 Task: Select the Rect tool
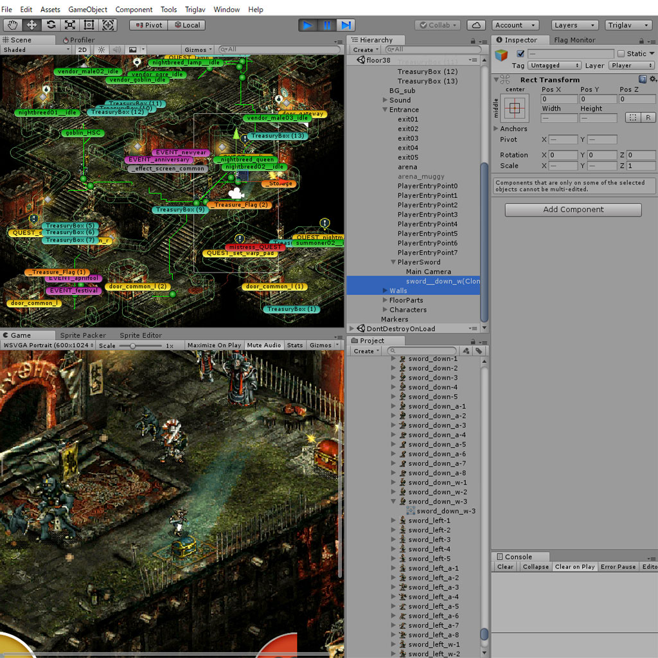(x=89, y=25)
